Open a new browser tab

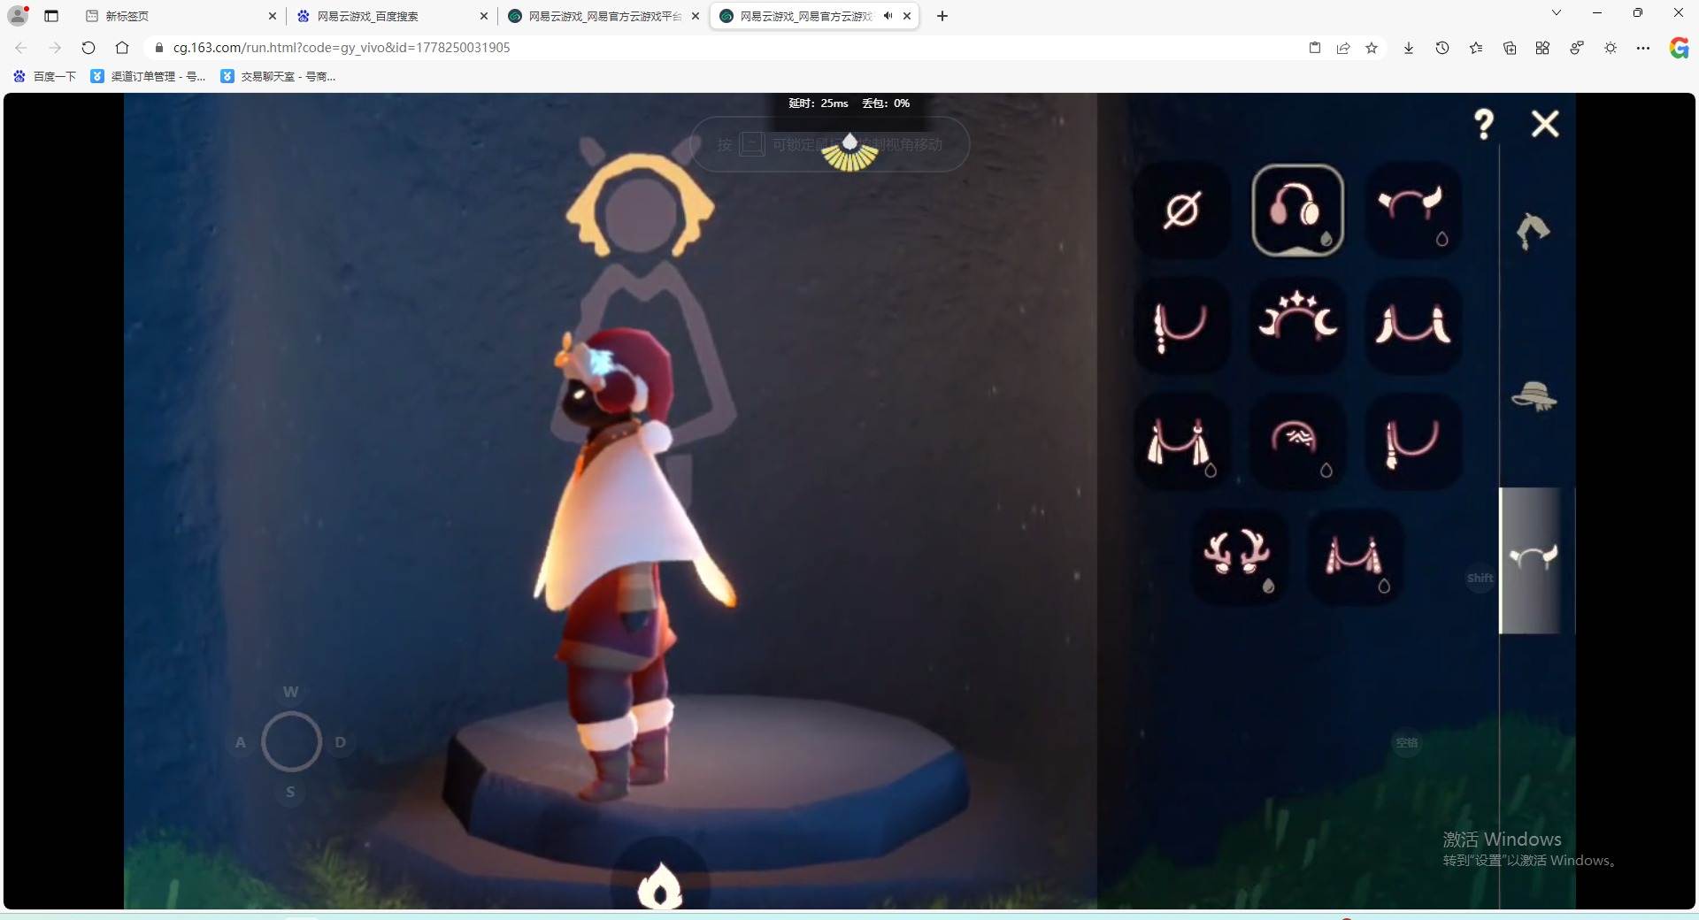pos(942,16)
